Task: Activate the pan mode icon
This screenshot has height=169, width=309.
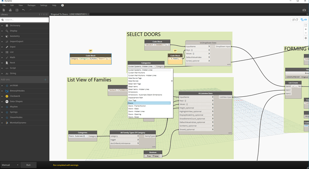Action: (x=306, y=38)
